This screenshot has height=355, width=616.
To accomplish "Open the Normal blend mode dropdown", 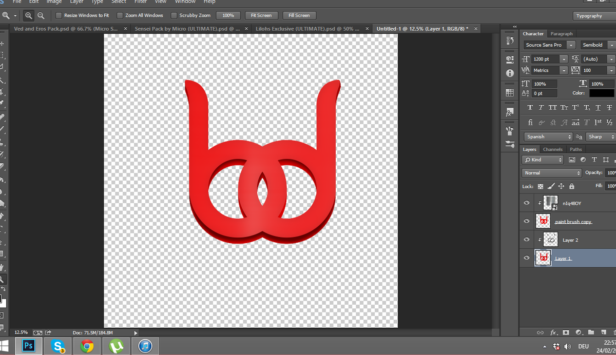I will [x=552, y=173].
